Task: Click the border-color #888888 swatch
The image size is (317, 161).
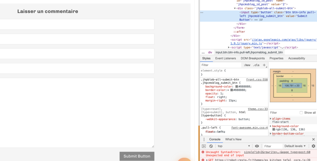Action: click(231, 90)
